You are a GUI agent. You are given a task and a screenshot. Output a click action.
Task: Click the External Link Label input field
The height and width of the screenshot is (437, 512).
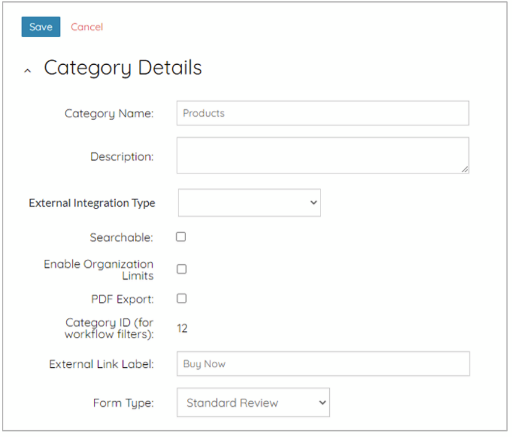(x=322, y=364)
